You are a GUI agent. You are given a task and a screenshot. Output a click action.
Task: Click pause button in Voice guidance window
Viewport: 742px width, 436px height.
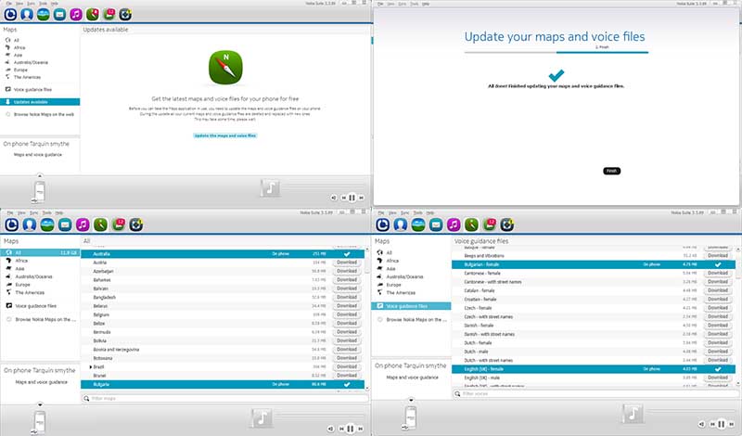point(722,424)
